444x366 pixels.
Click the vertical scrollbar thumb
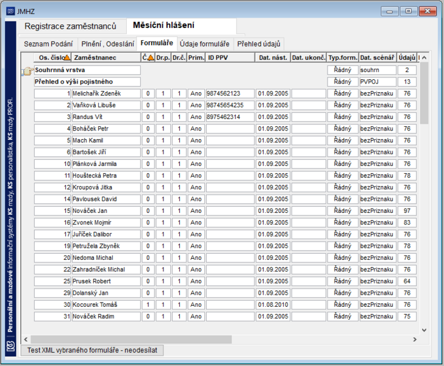click(424, 93)
